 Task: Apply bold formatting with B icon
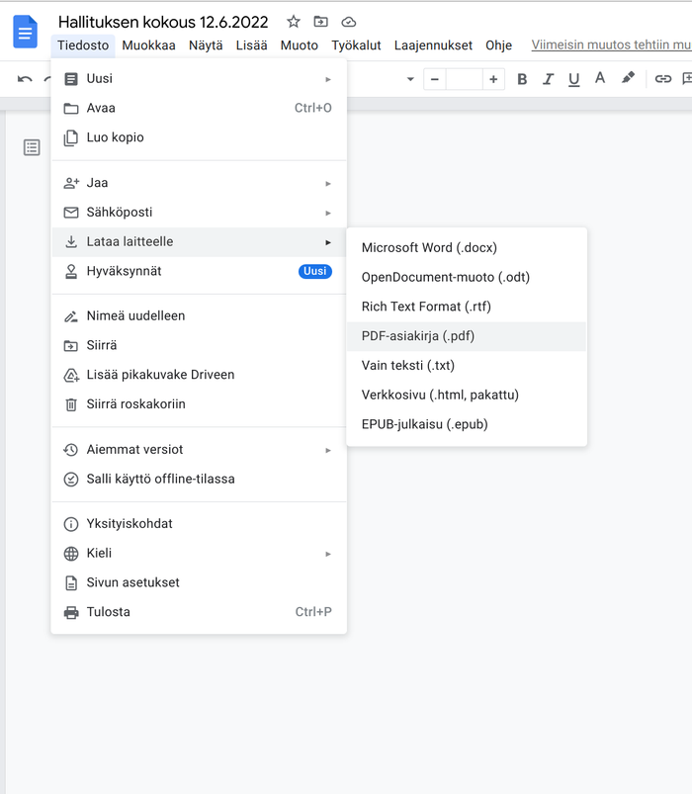[522, 79]
